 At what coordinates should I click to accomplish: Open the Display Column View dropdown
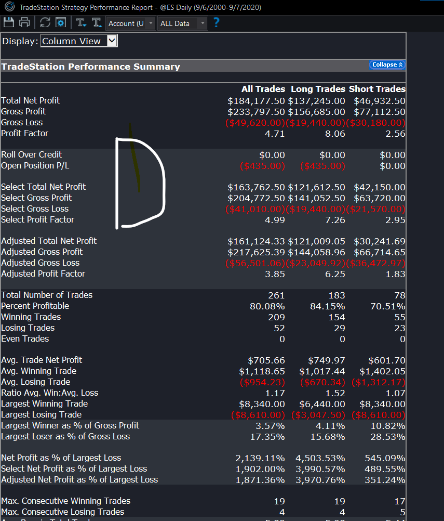point(79,41)
